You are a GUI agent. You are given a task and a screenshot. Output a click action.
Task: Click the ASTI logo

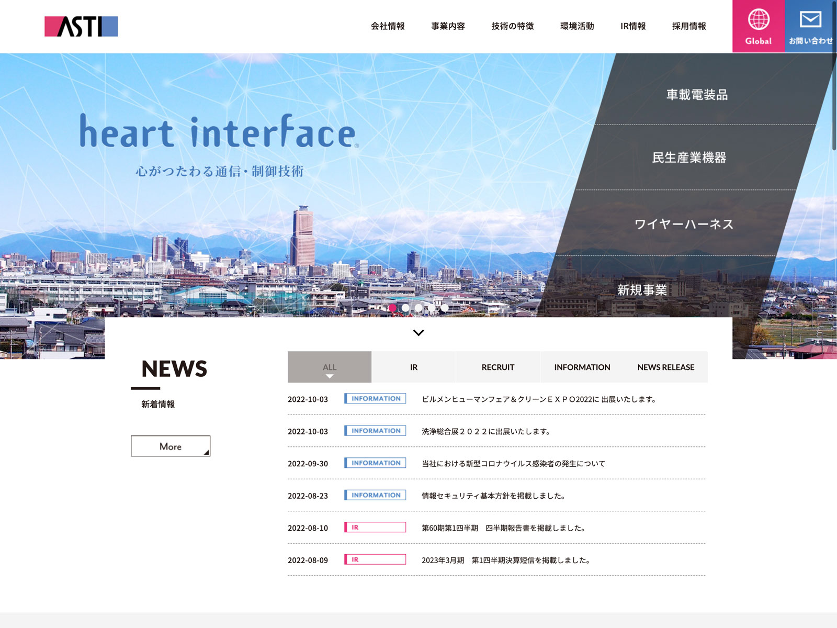[x=81, y=26]
